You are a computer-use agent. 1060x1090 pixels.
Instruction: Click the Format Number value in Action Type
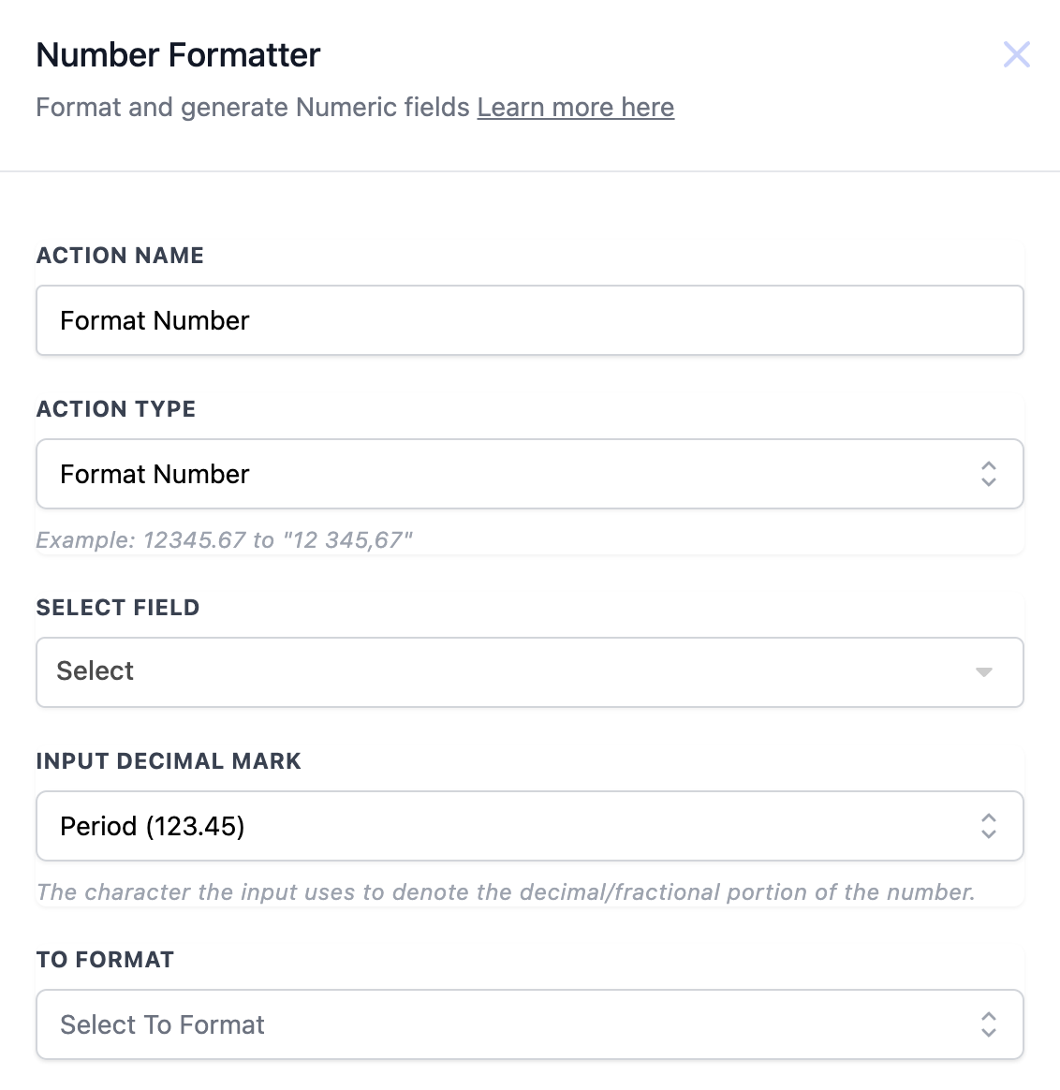pos(155,474)
